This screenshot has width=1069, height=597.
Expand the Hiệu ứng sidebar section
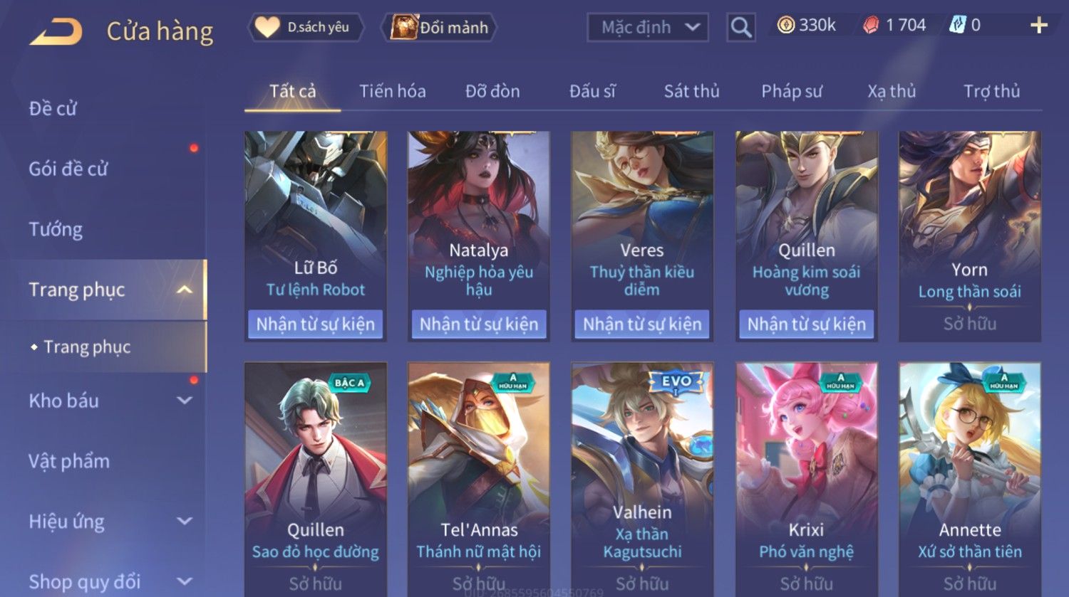pyautogui.click(x=185, y=521)
